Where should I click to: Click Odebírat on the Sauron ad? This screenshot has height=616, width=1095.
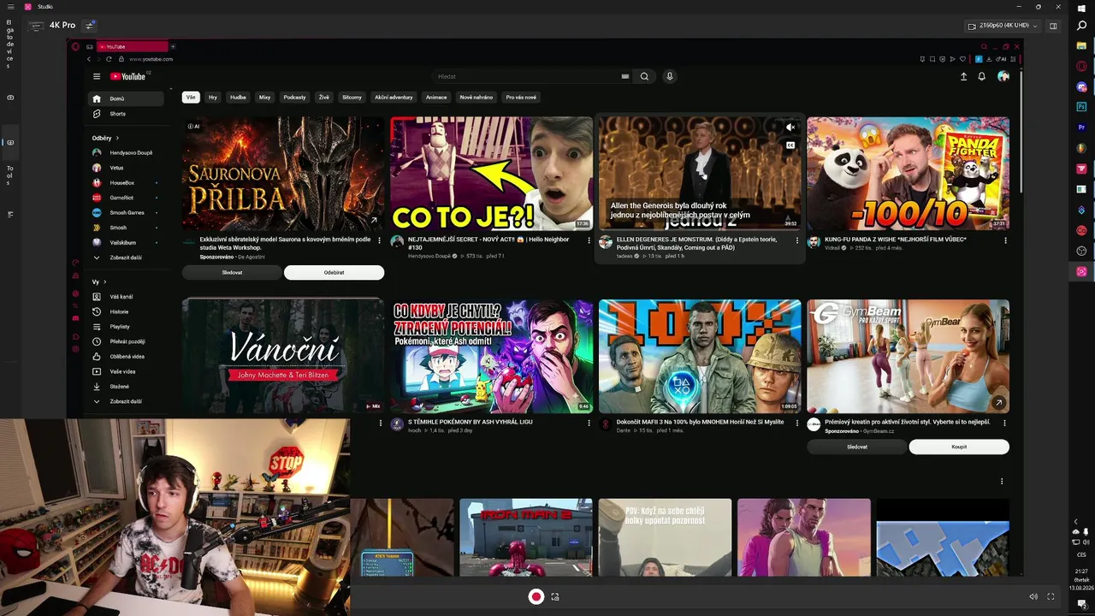(x=334, y=273)
